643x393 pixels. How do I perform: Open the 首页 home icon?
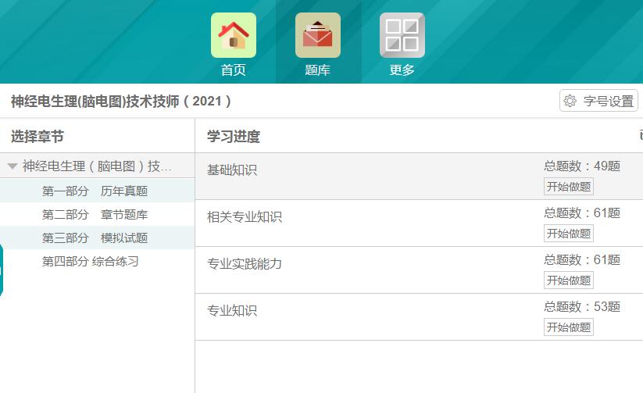click(x=234, y=35)
